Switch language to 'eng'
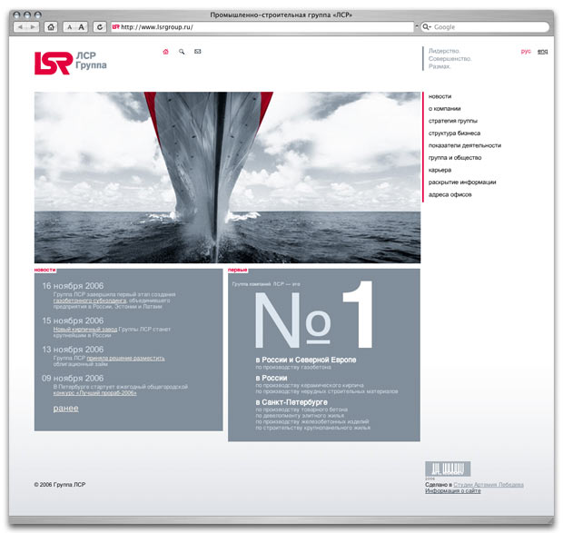This screenshot has height=533, width=563. [542, 52]
